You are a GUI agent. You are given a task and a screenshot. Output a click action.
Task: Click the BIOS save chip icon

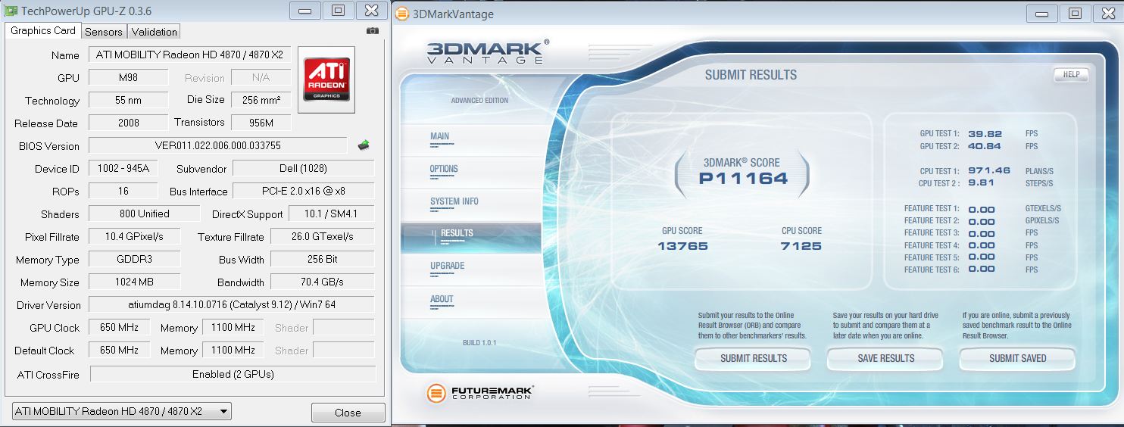[x=364, y=145]
